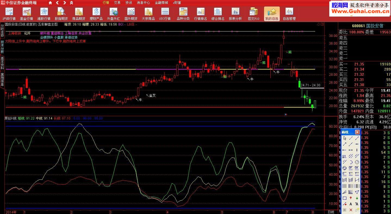Open 品种分类 category icon
This screenshot has height=214, width=391.
(183, 14)
